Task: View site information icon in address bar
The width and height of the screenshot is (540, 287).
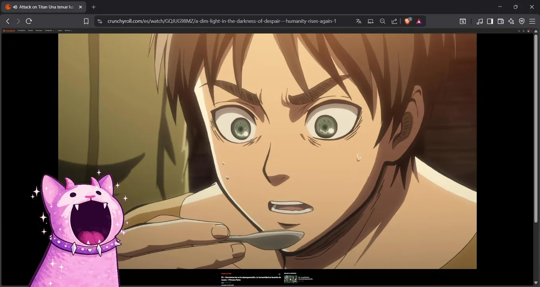Action: [x=100, y=21]
